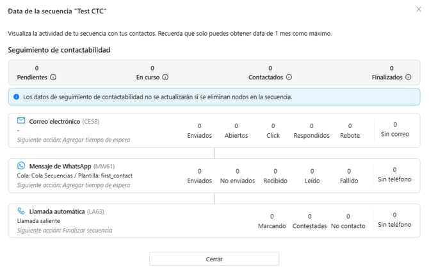The width and height of the screenshot is (429, 271).
Task: Close the sequence data dialog with X
Action: click(x=419, y=10)
